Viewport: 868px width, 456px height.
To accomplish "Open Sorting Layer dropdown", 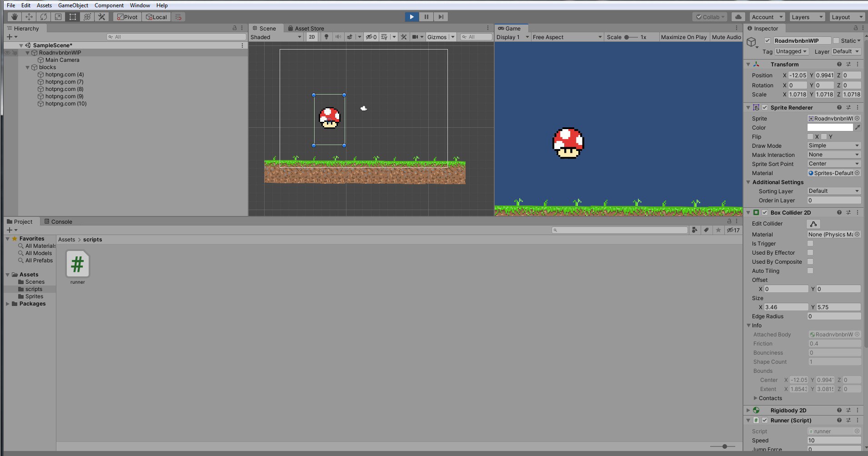I will pos(834,191).
